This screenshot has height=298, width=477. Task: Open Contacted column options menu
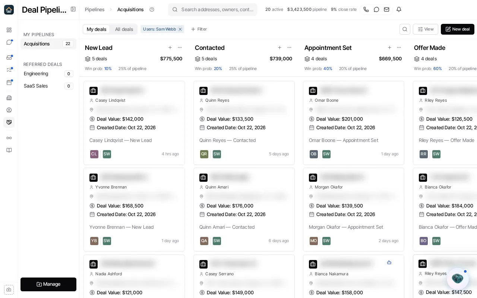(x=289, y=48)
